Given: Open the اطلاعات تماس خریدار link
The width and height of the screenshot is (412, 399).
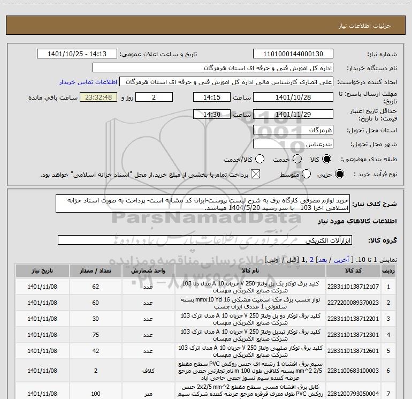Looking at the screenshot, I should 88,82.
